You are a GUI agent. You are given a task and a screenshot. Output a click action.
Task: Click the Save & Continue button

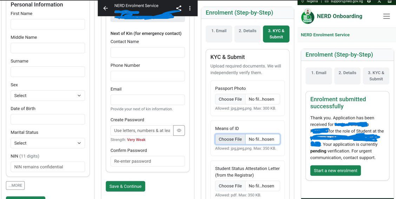click(125, 186)
